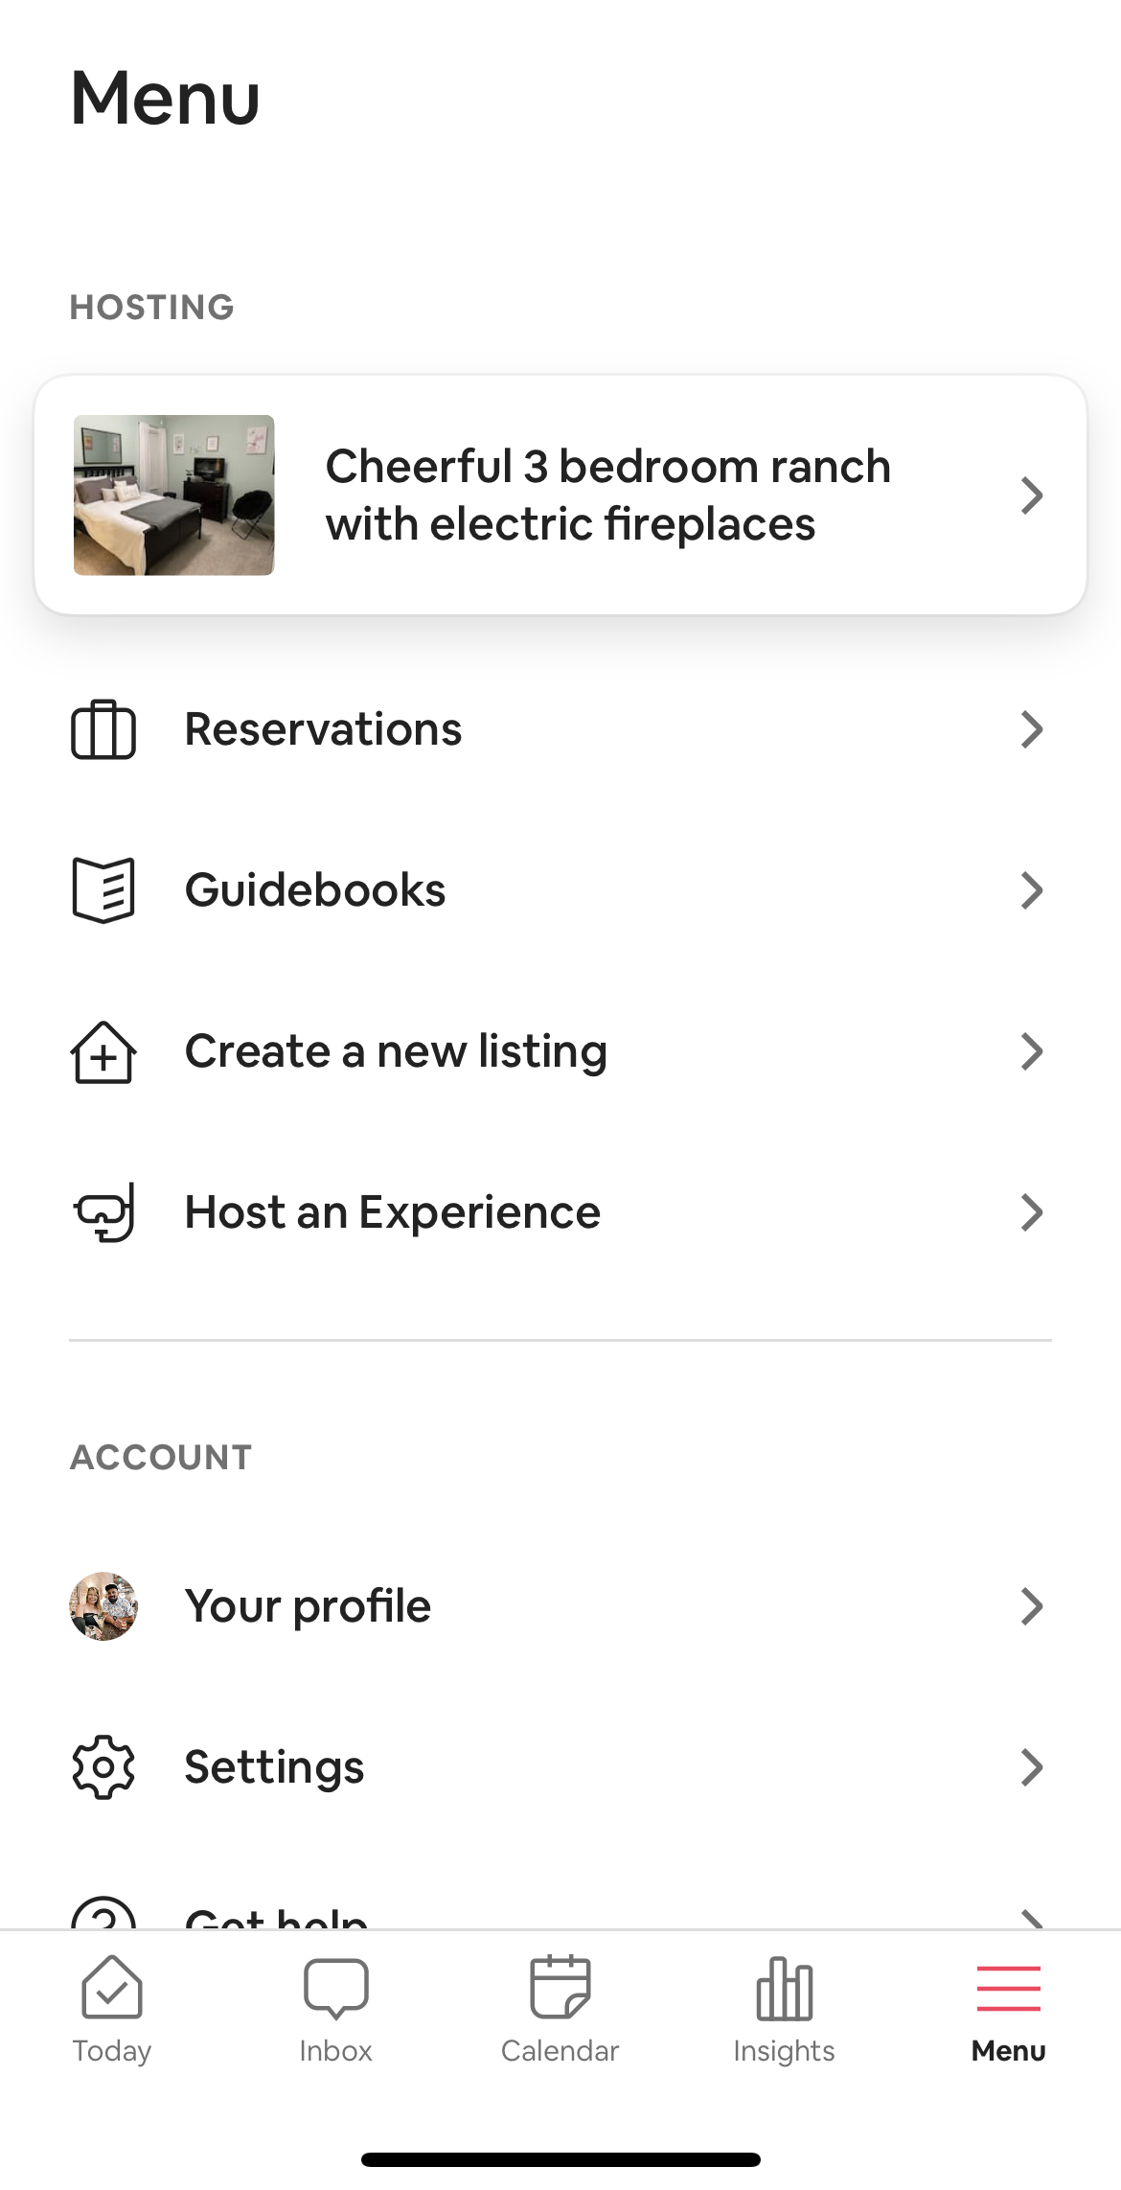Select the Menu tab
Screen dimensions: 1121x2190
point(1008,2010)
